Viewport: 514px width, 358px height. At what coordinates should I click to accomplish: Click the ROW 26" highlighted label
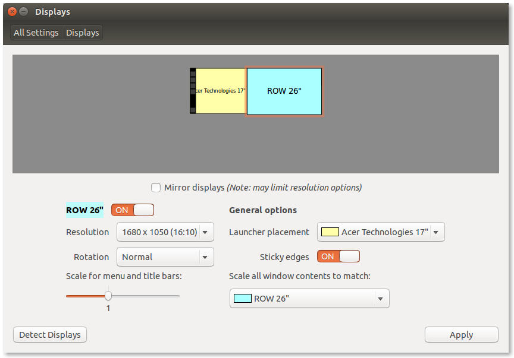click(84, 210)
